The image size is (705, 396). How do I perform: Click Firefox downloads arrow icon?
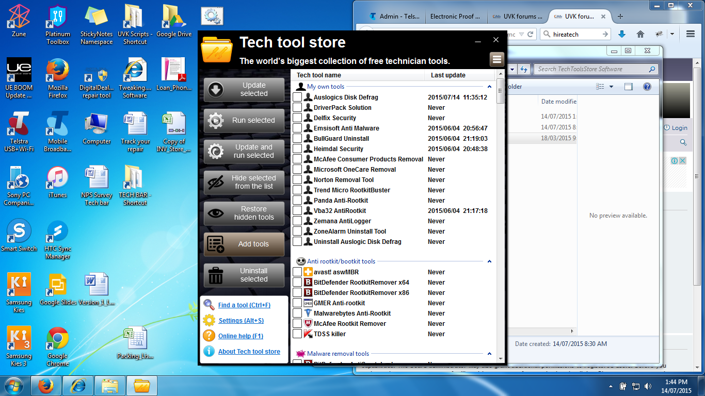pos(622,34)
